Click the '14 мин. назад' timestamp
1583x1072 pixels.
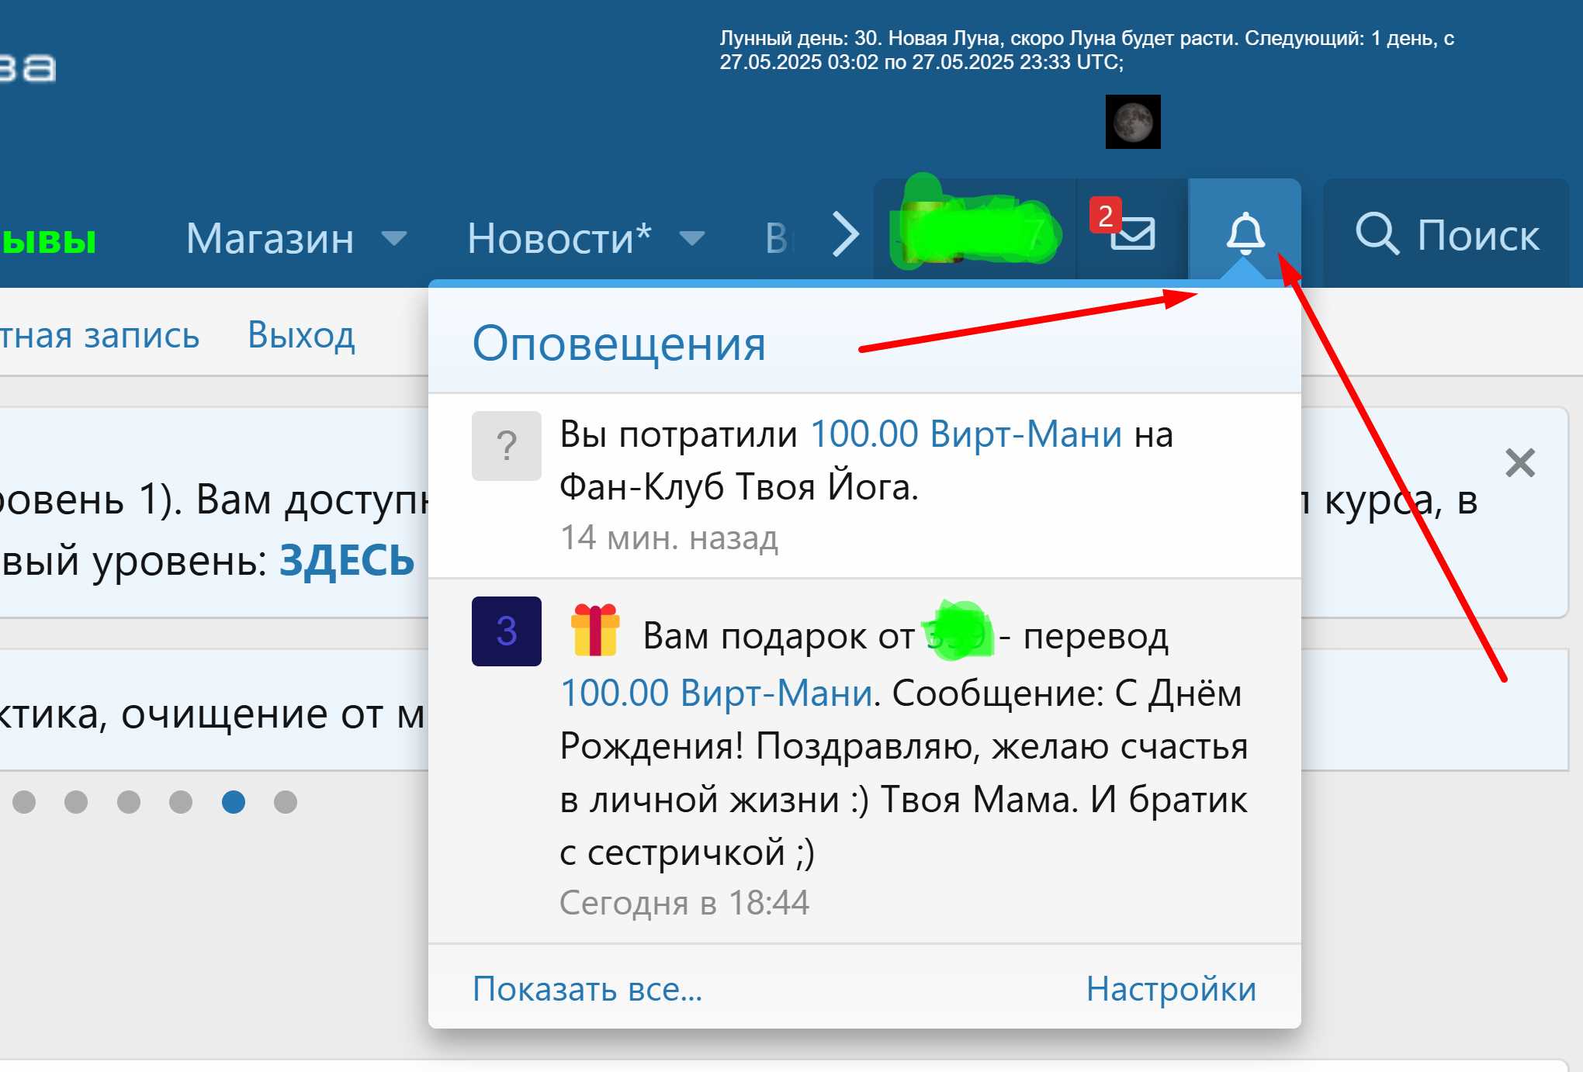tap(669, 538)
